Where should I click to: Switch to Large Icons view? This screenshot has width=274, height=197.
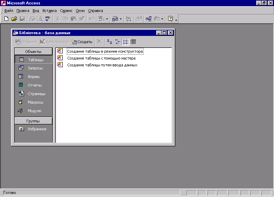point(110,42)
